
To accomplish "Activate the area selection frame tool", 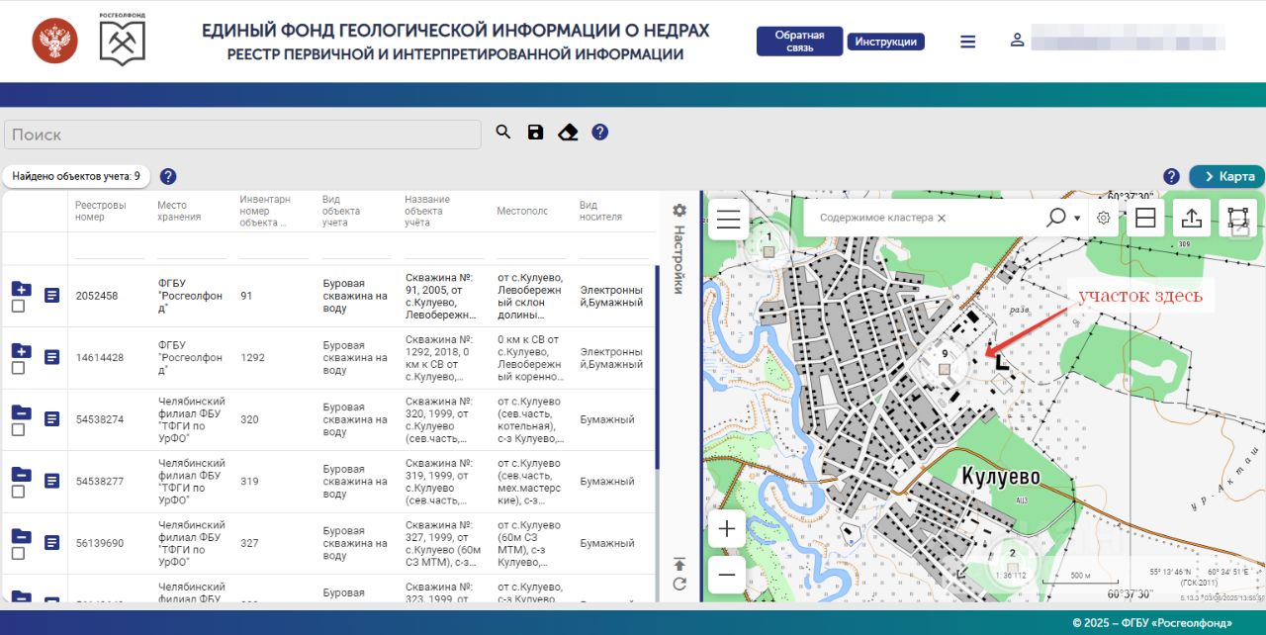I will tap(1237, 219).
